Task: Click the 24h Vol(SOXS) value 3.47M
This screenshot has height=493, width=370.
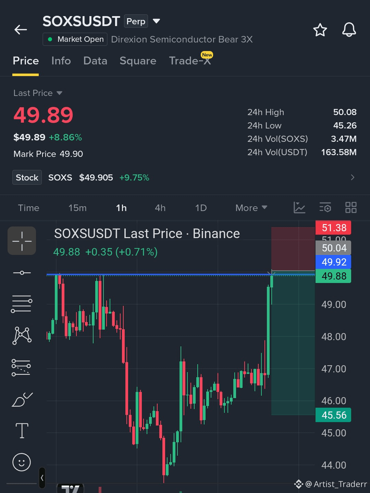Action: point(344,139)
